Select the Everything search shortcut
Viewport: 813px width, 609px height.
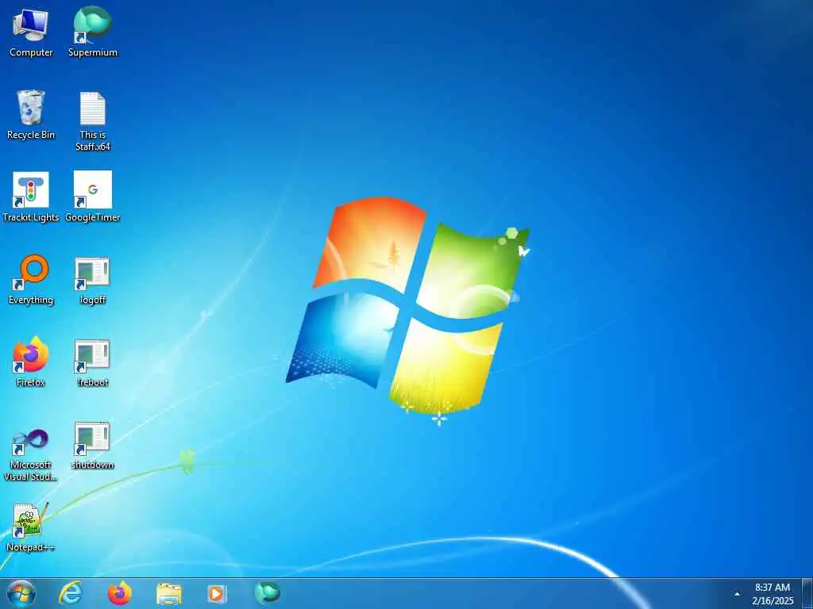[x=31, y=280]
